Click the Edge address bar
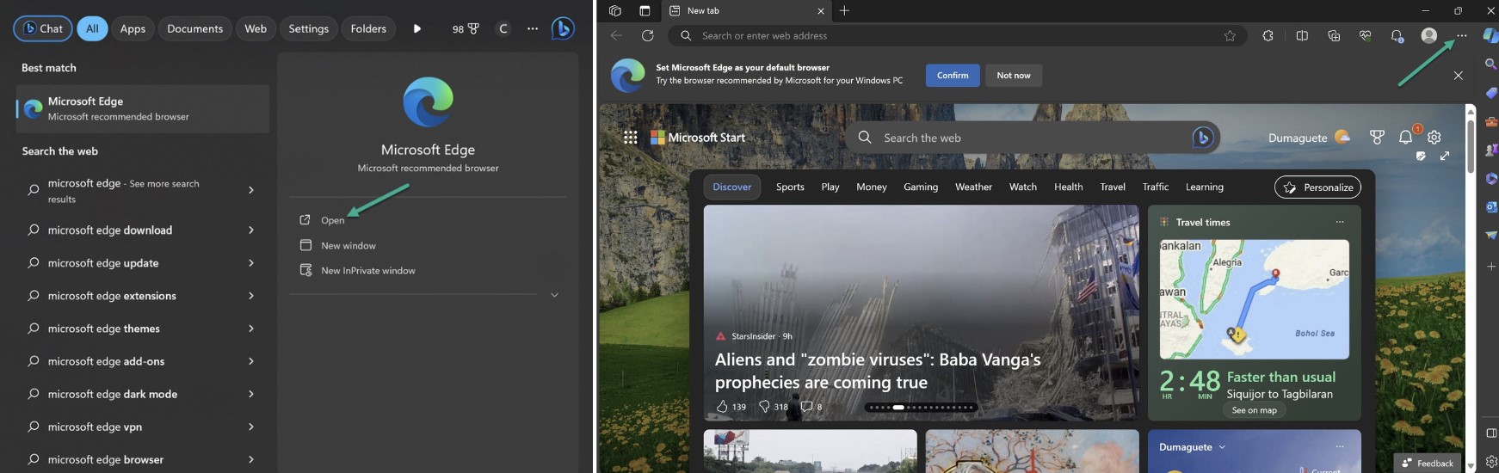The width and height of the screenshot is (1499, 473). (x=957, y=35)
